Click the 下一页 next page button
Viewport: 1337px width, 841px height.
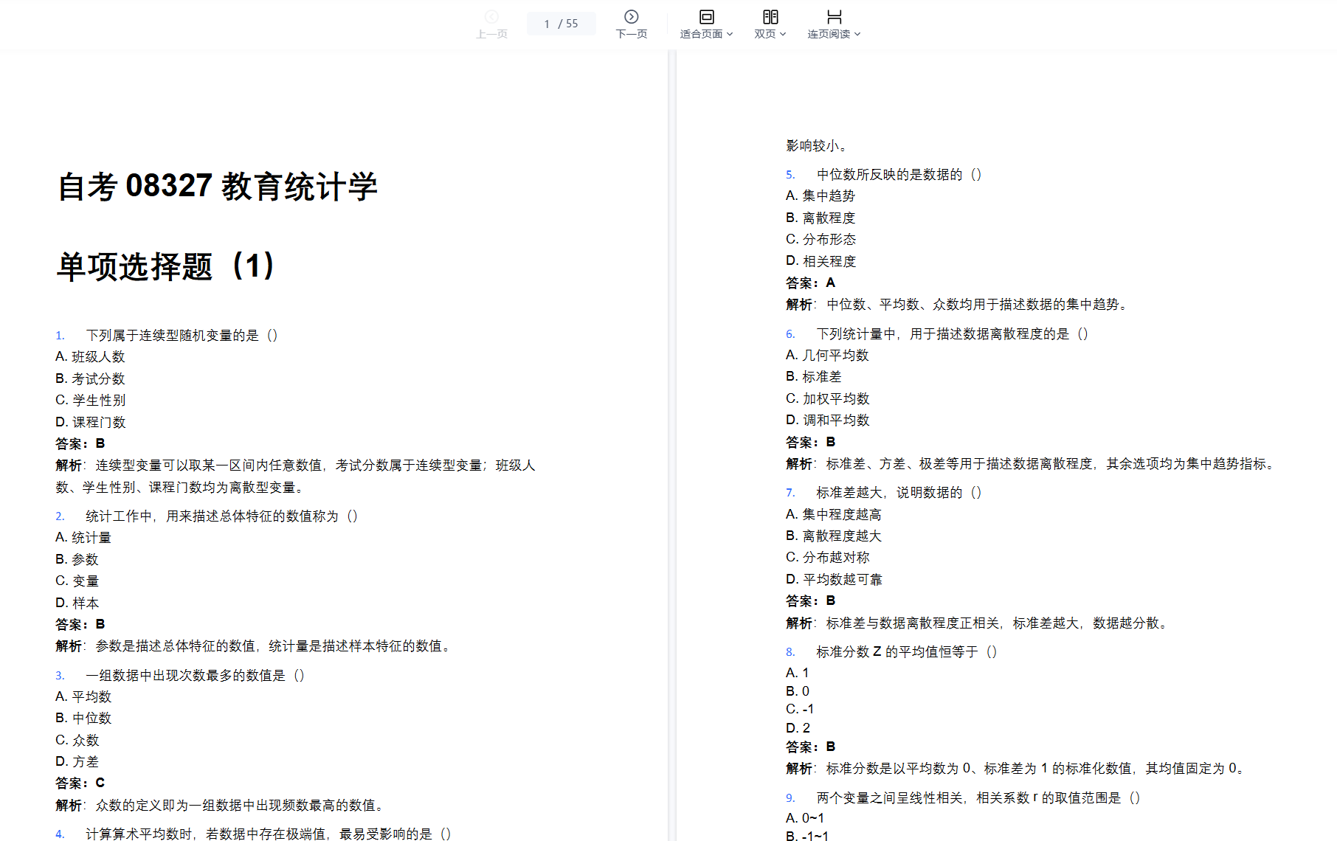click(x=631, y=33)
